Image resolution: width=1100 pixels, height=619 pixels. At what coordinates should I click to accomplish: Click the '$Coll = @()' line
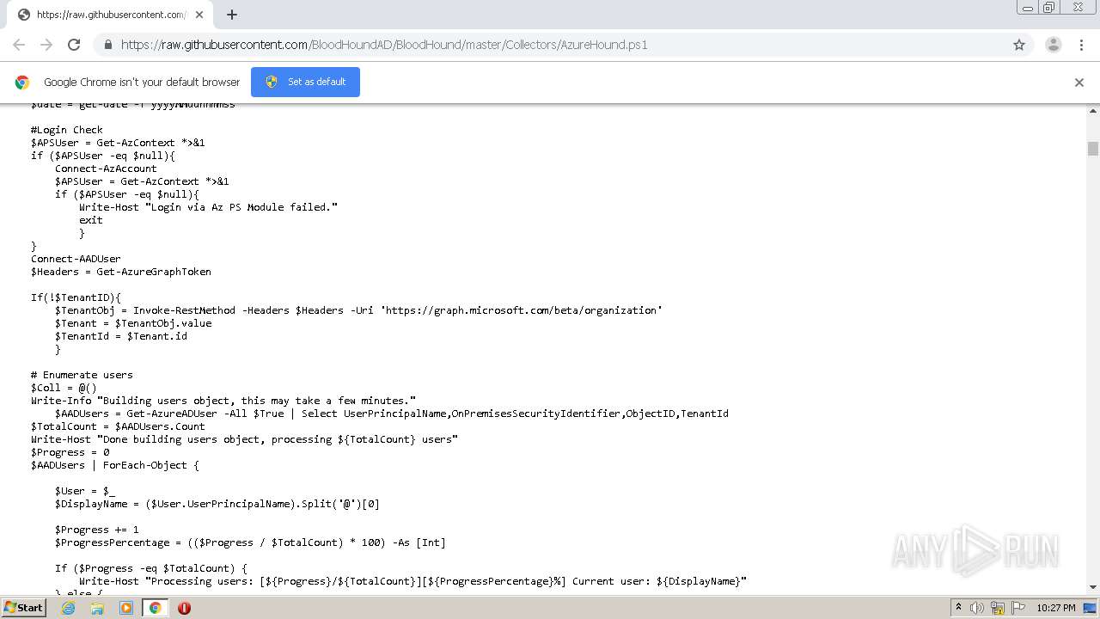point(64,388)
